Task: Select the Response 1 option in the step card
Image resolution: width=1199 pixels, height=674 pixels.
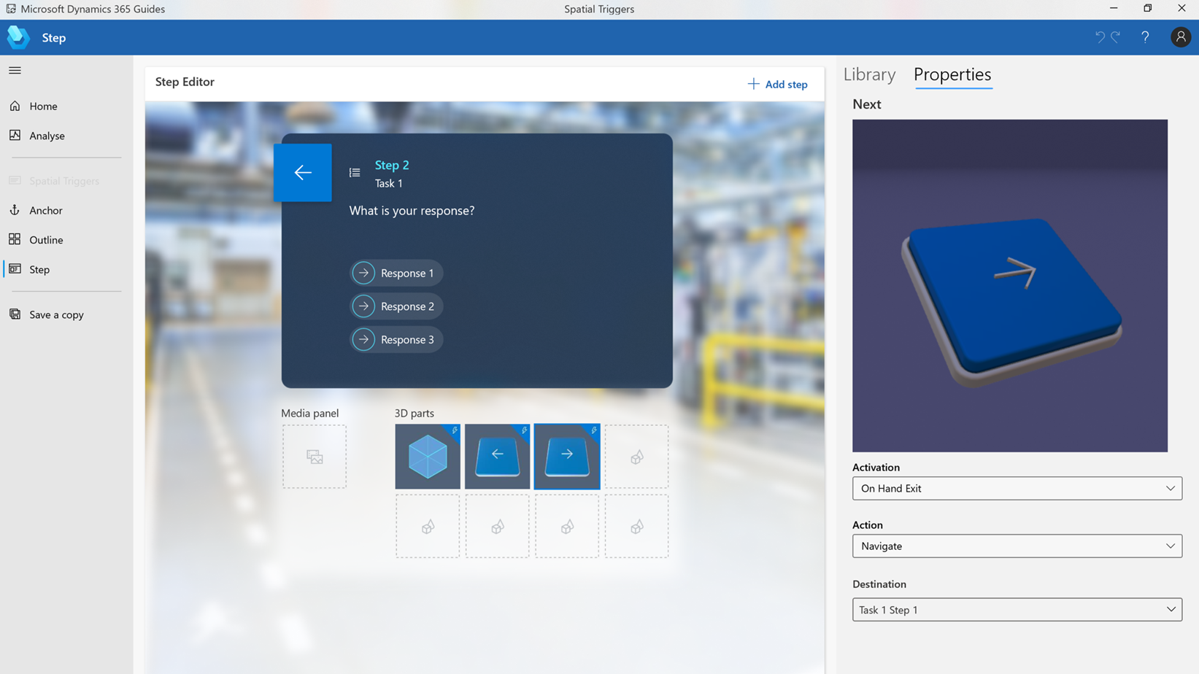Action: coord(396,273)
